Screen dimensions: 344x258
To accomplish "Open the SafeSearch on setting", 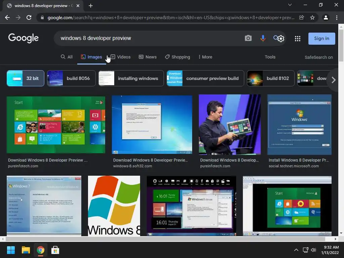I will pos(318,57).
